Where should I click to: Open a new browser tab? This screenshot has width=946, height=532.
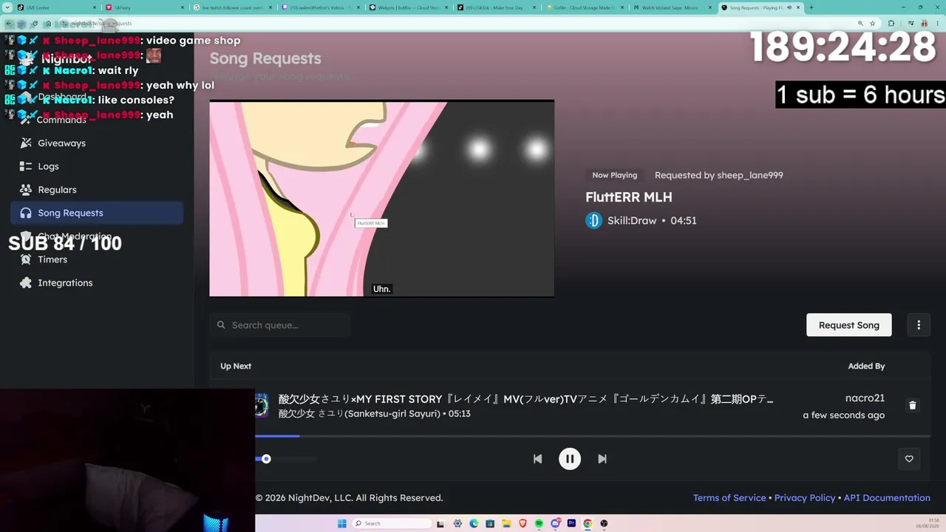coord(811,7)
